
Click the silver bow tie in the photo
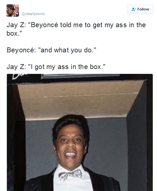pos(70,175)
